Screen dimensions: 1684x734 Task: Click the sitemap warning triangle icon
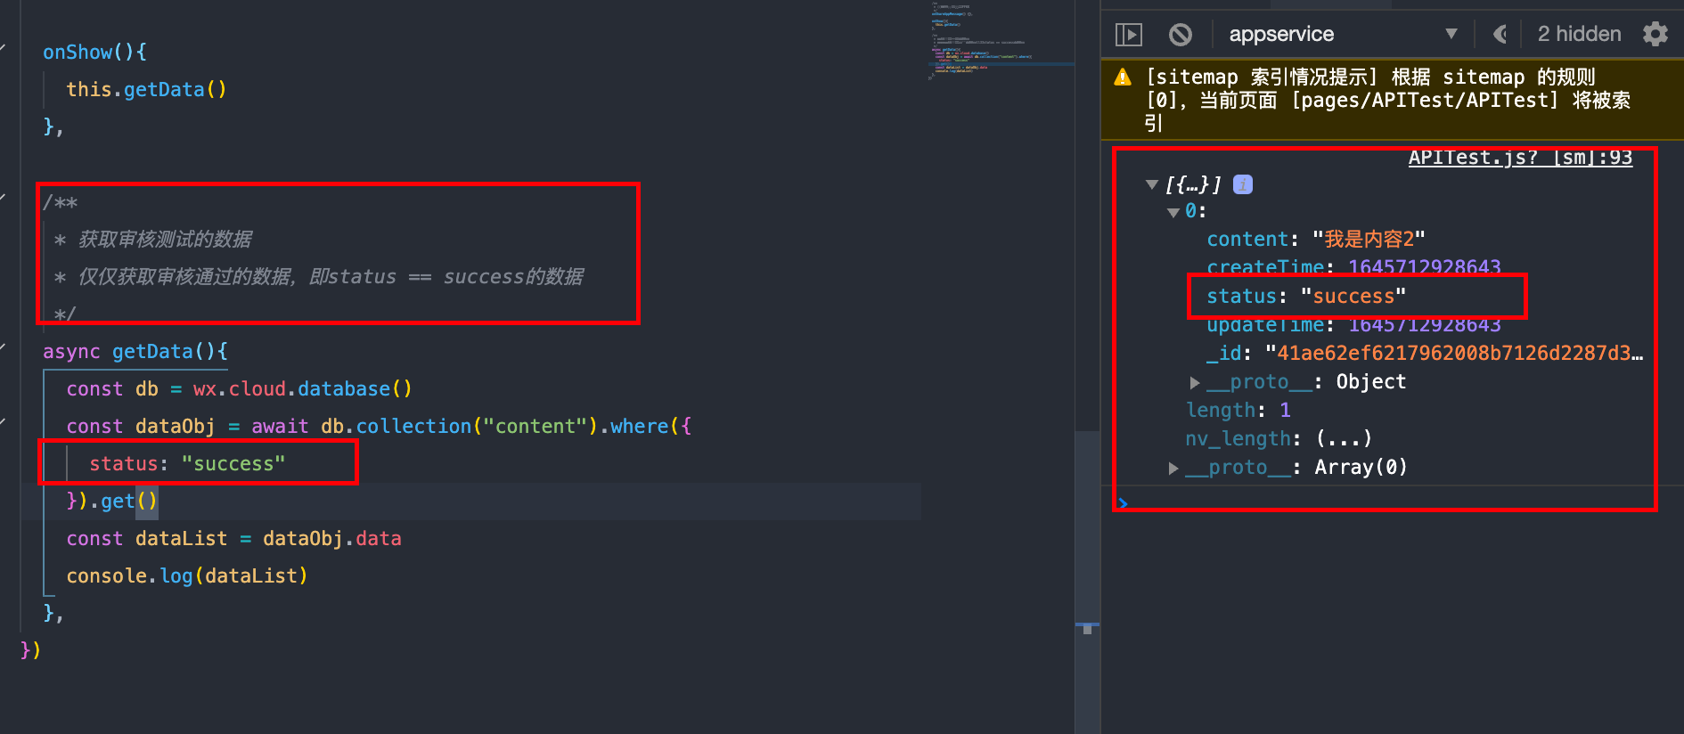point(1123,77)
